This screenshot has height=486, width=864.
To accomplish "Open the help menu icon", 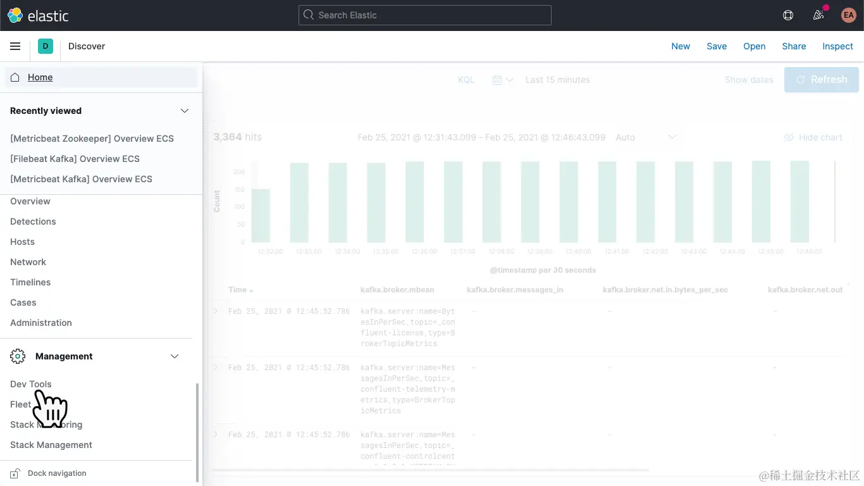I will [787, 15].
